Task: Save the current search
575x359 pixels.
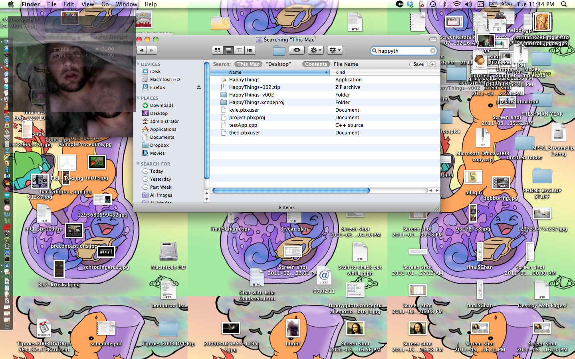Action: coord(418,64)
